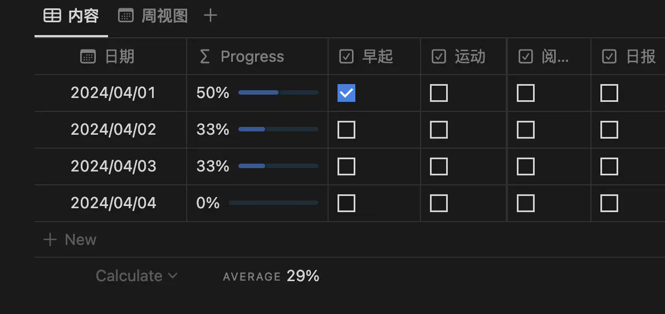Screen dimensions: 665x314
Task: Click the checkbox icon in 运动 header
Action: tap(439, 56)
